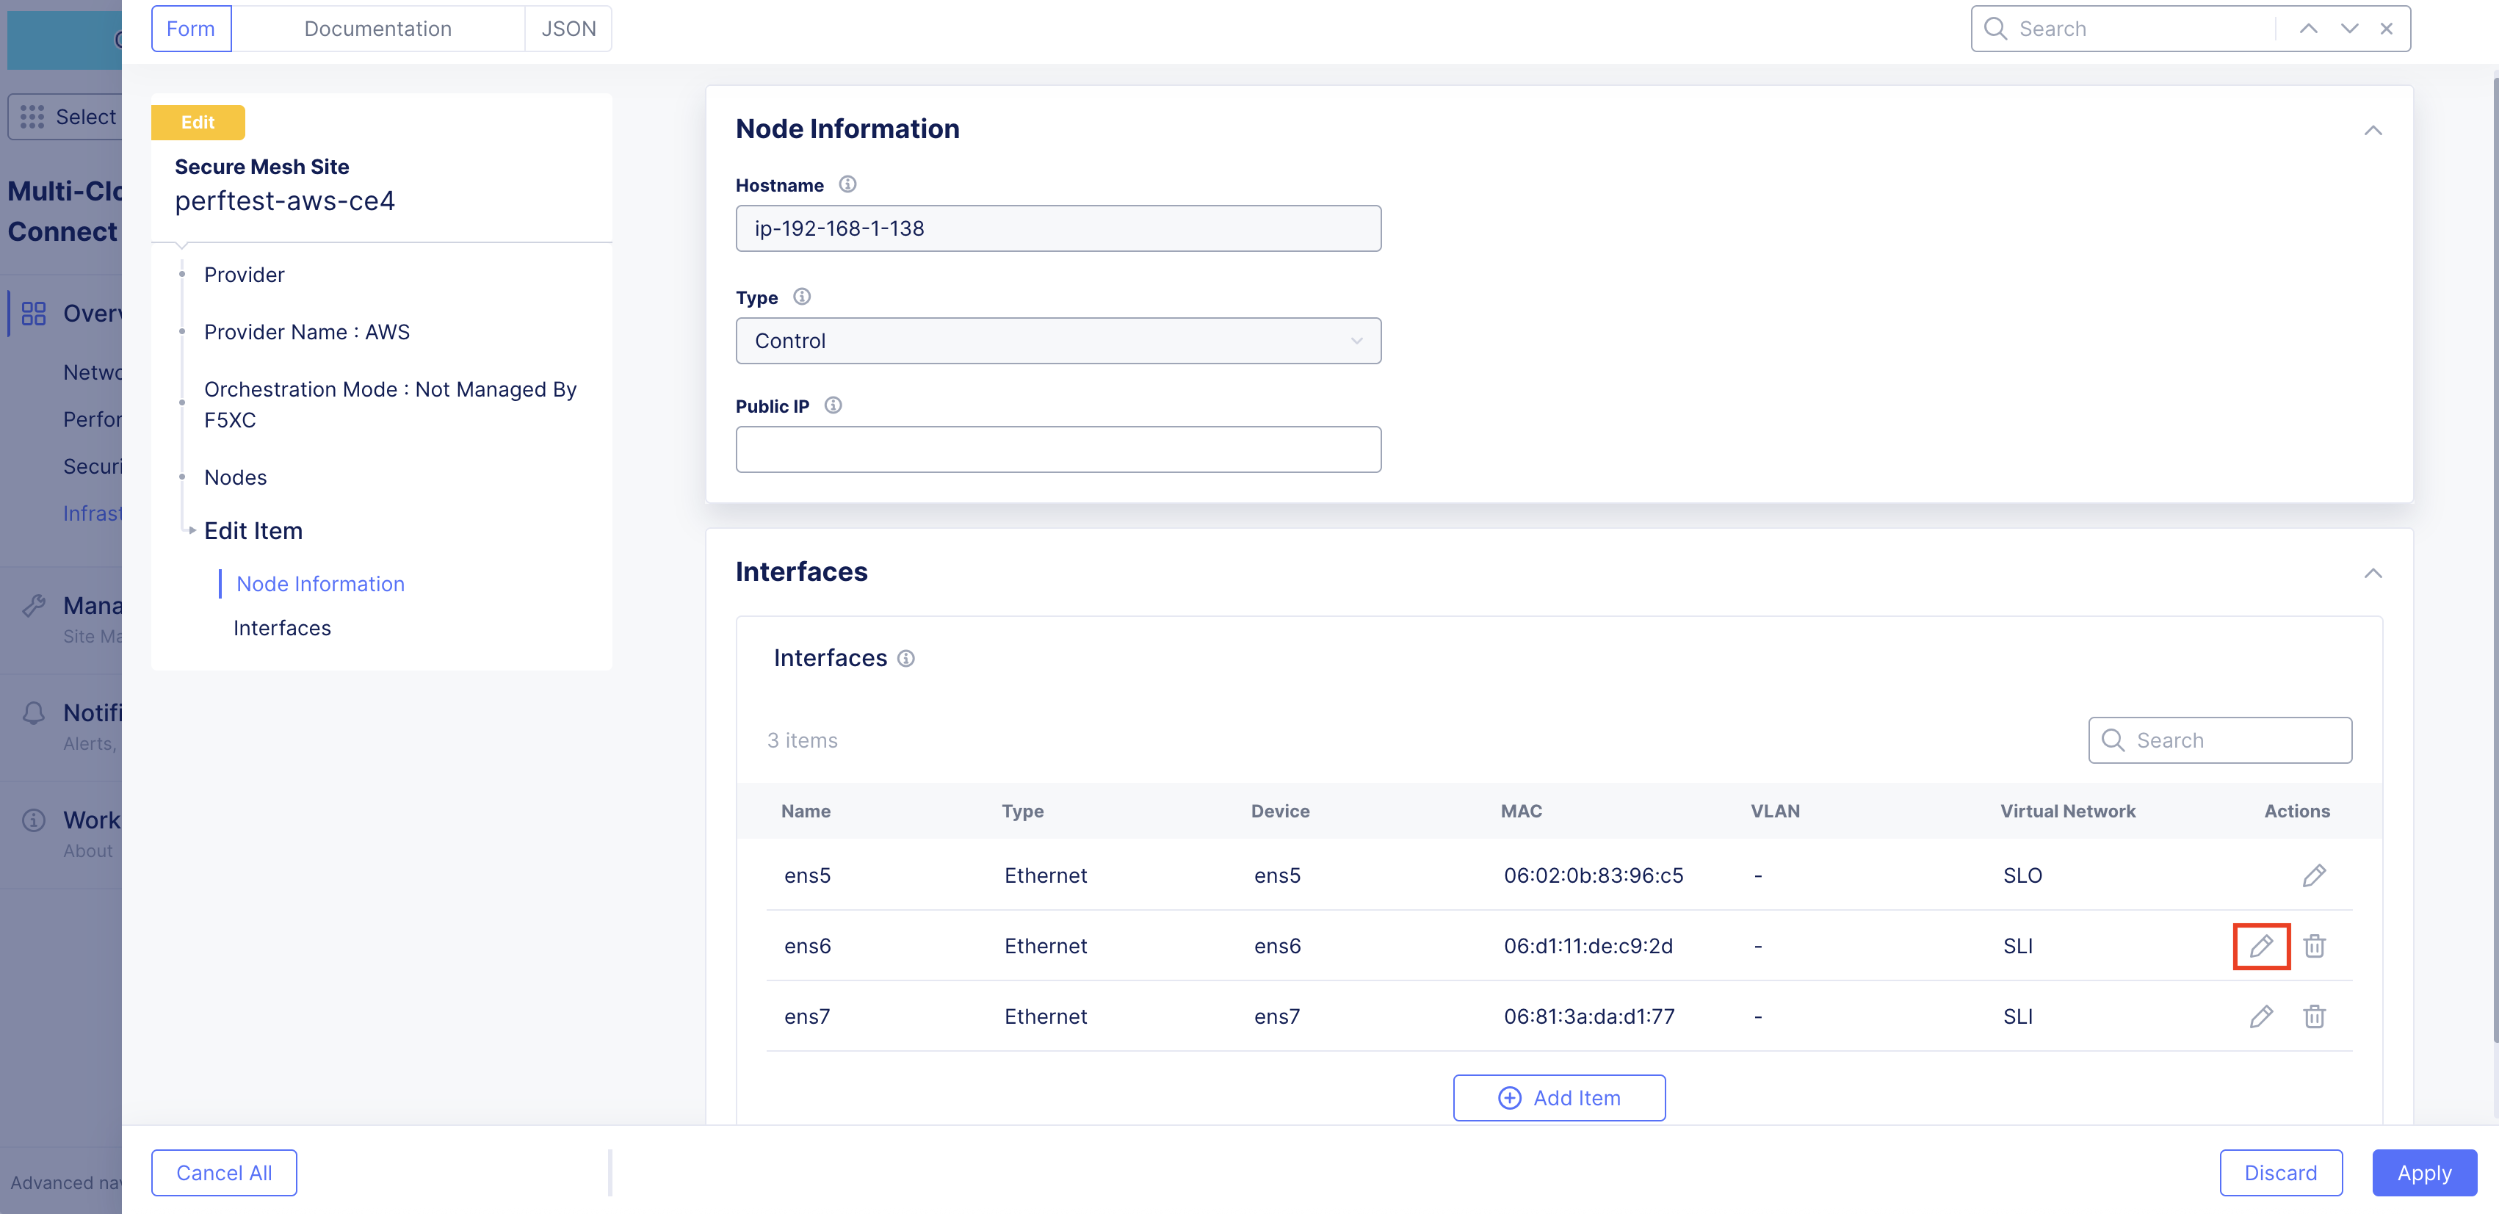Edit the ens7 interface with the pencil icon
Image resolution: width=2499 pixels, height=1214 pixels.
2261,1016
